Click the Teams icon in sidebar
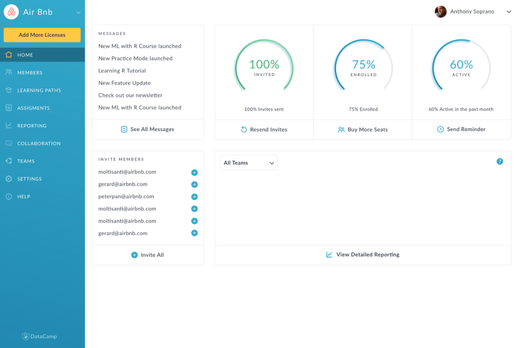Viewport: 517px width, 348px height. (9, 161)
